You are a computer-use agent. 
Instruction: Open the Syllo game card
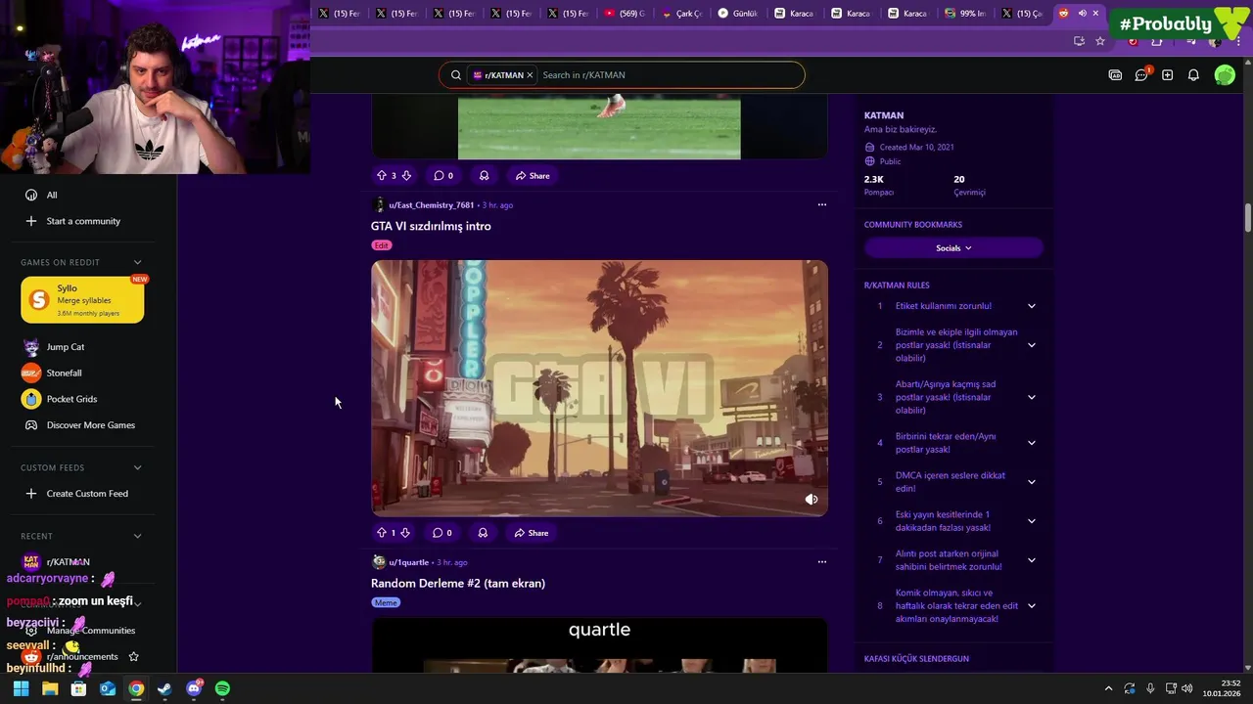click(82, 300)
